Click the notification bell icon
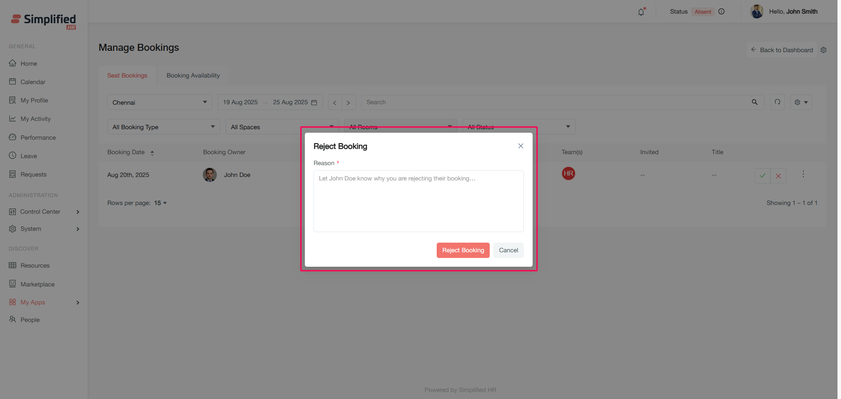 (641, 12)
